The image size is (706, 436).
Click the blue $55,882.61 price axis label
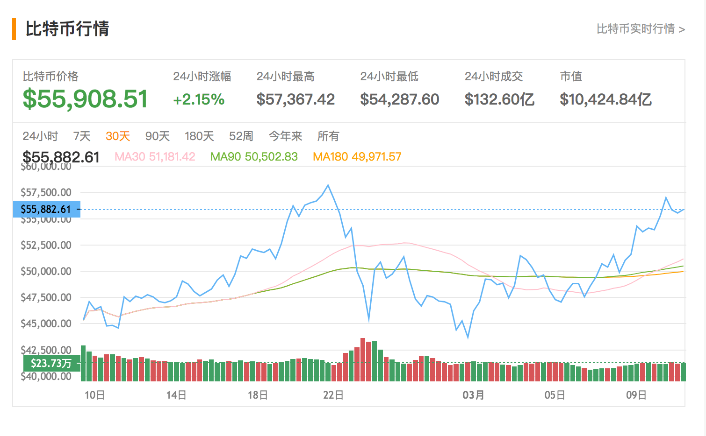click(46, 209)
